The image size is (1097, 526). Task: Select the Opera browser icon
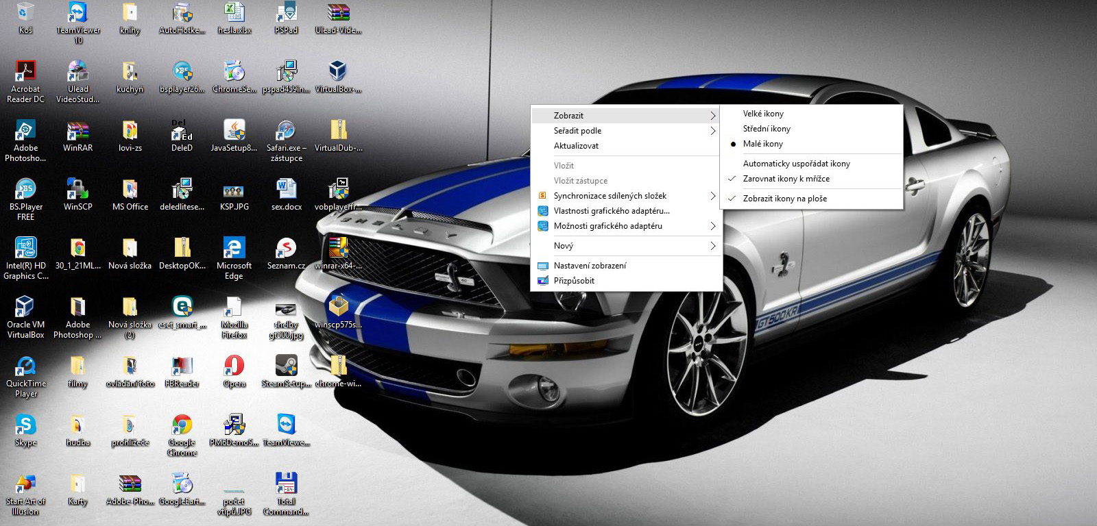234,366
